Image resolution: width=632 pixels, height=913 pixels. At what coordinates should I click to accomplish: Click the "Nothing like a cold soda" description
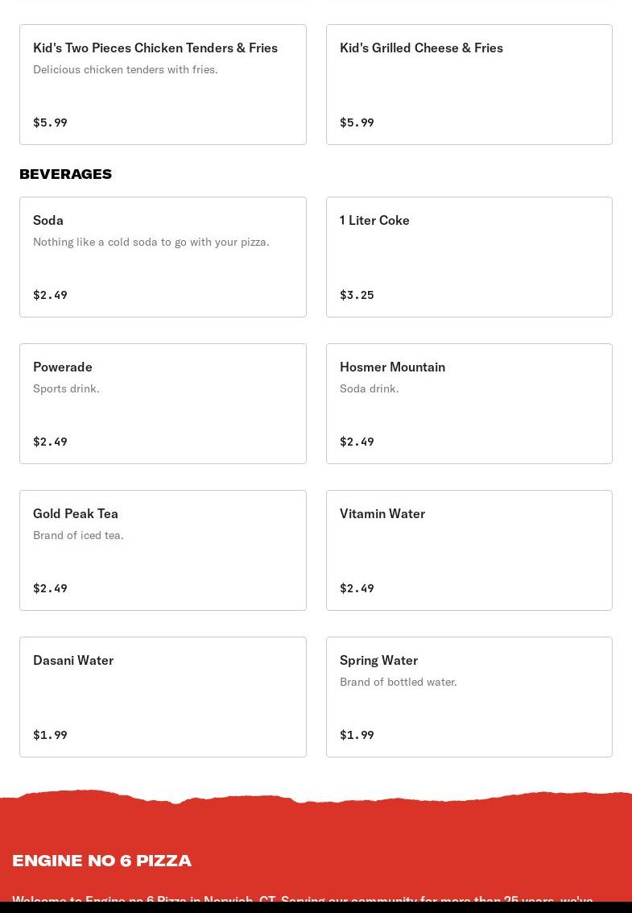151,242
